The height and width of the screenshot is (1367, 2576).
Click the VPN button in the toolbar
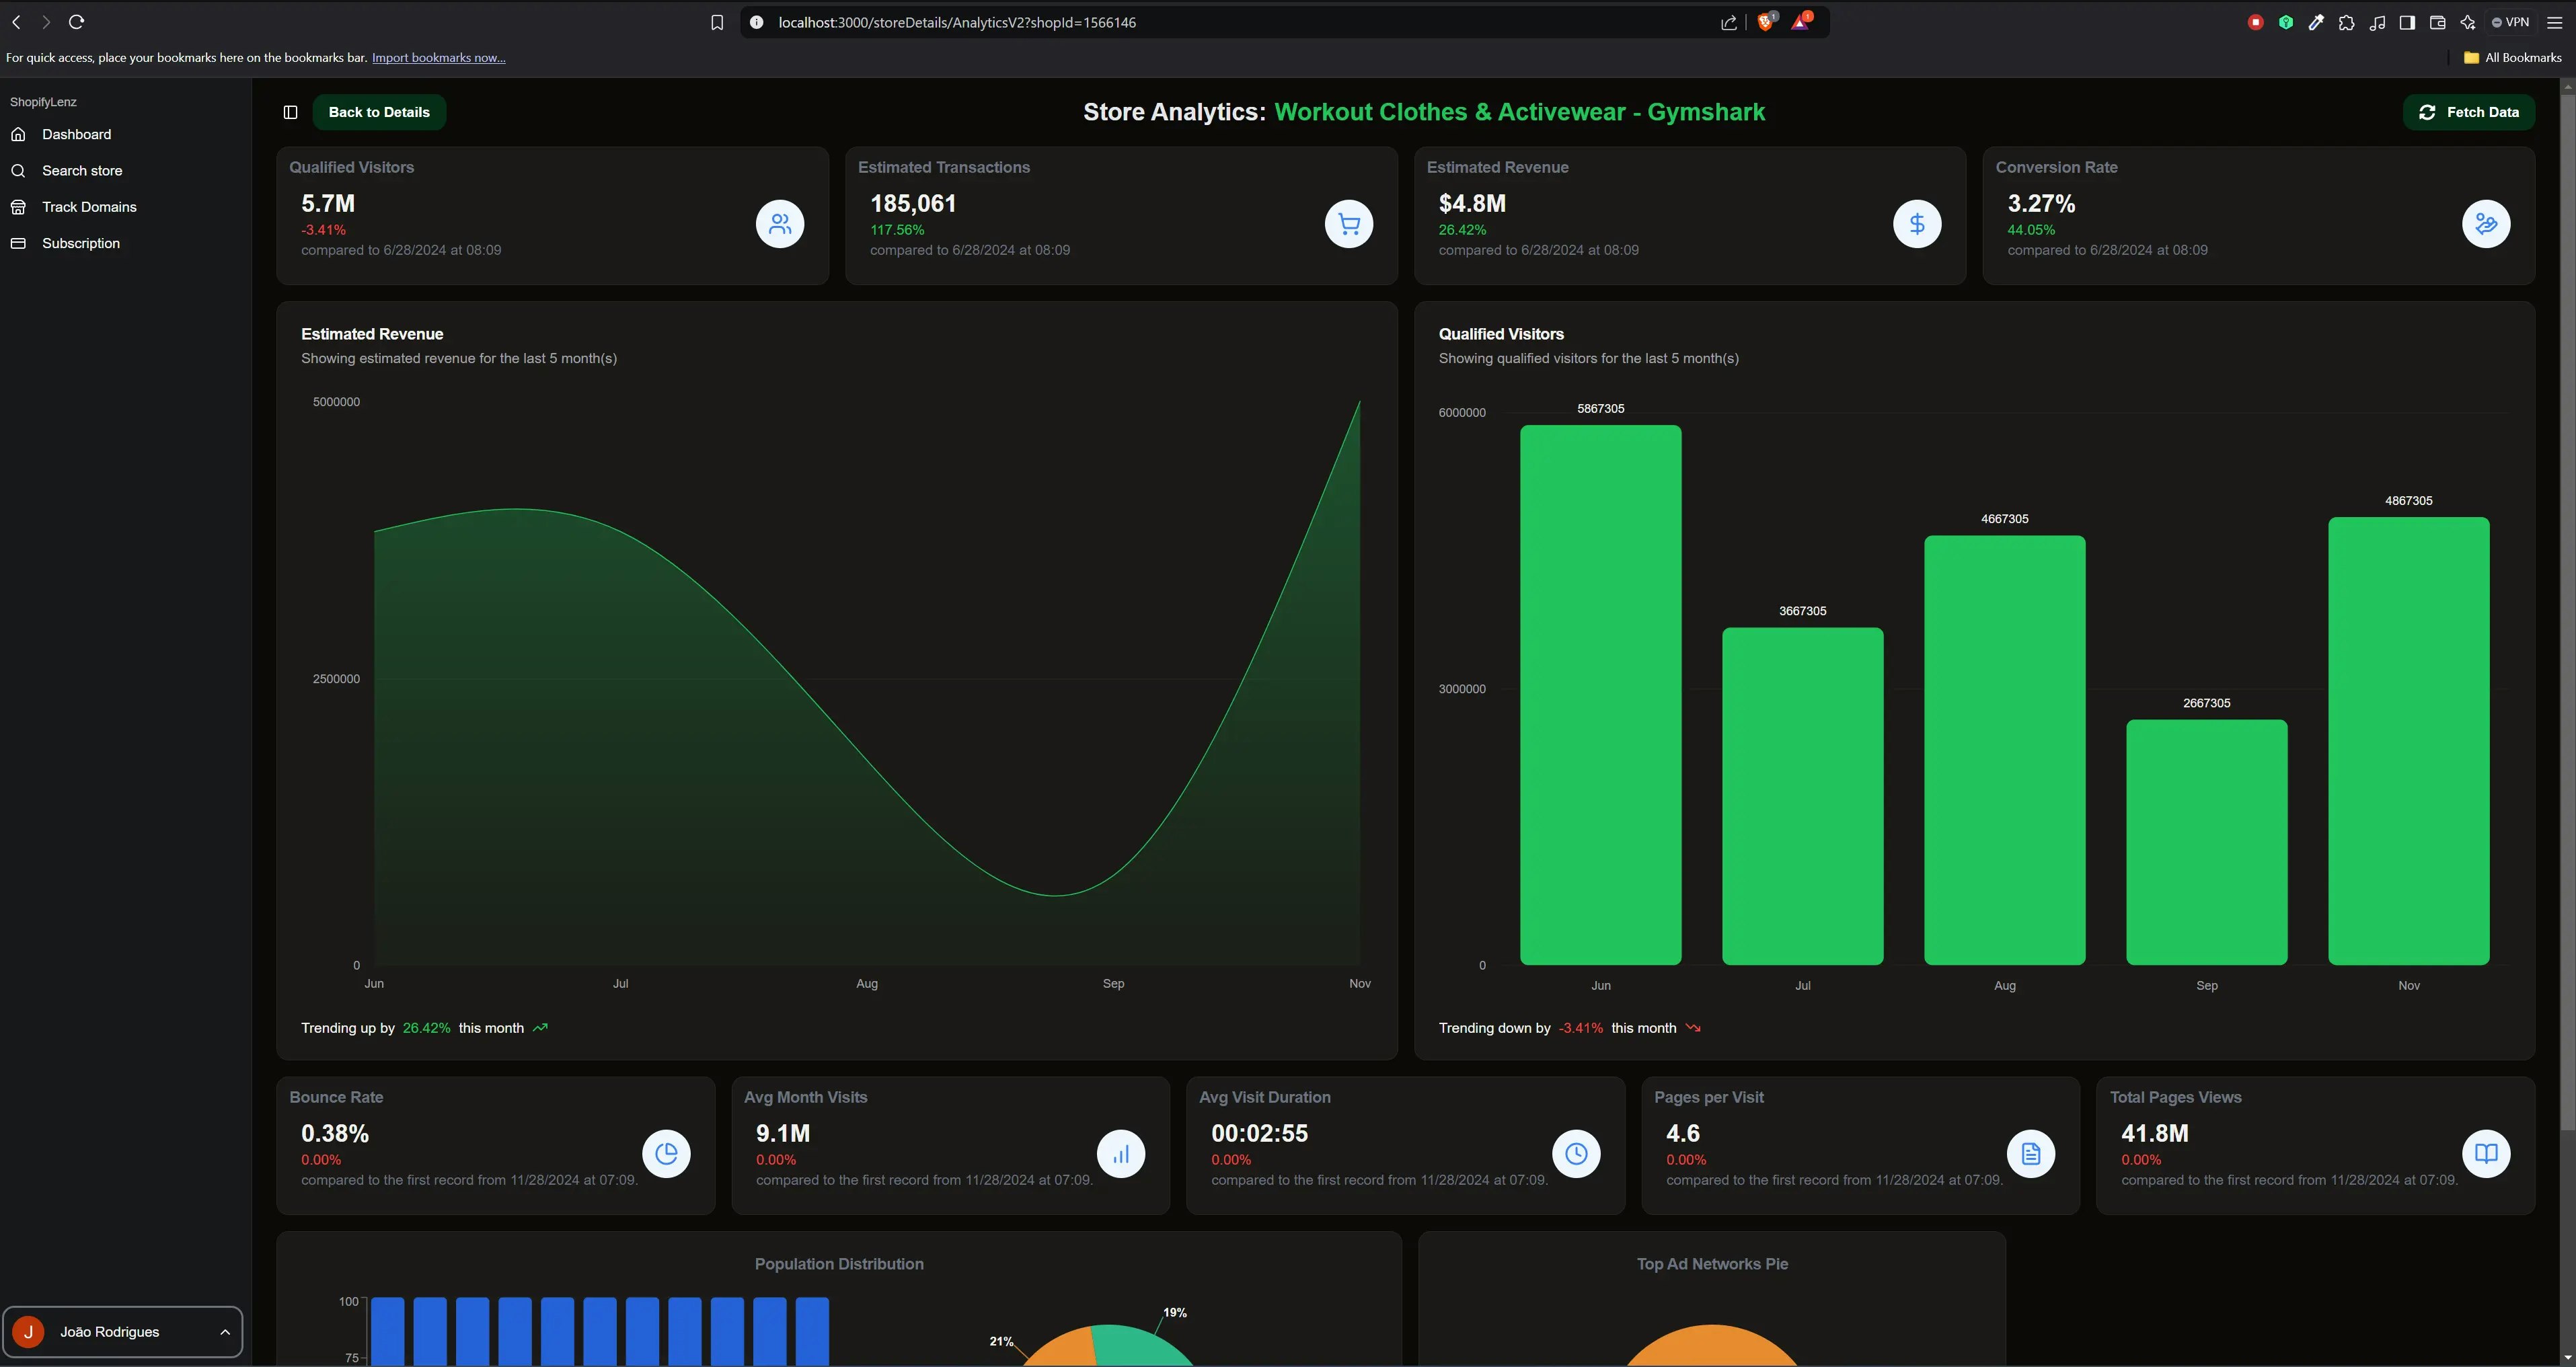pyautogui.click(x=2510, y=22)
